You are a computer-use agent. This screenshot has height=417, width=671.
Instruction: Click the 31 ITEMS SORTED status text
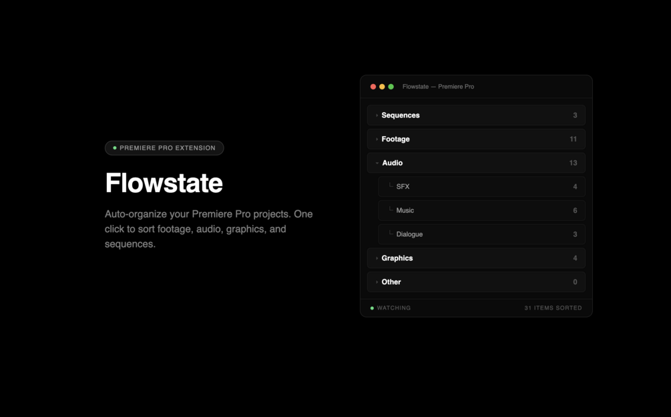[553, 308]
